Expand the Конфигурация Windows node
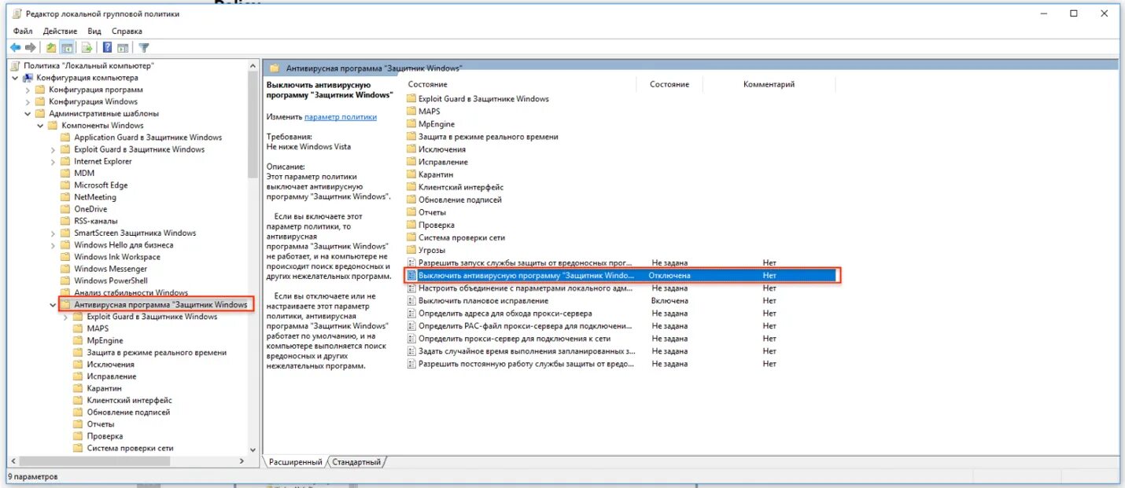Screen dimensions: 1125x488 click(x=28, y=101)
